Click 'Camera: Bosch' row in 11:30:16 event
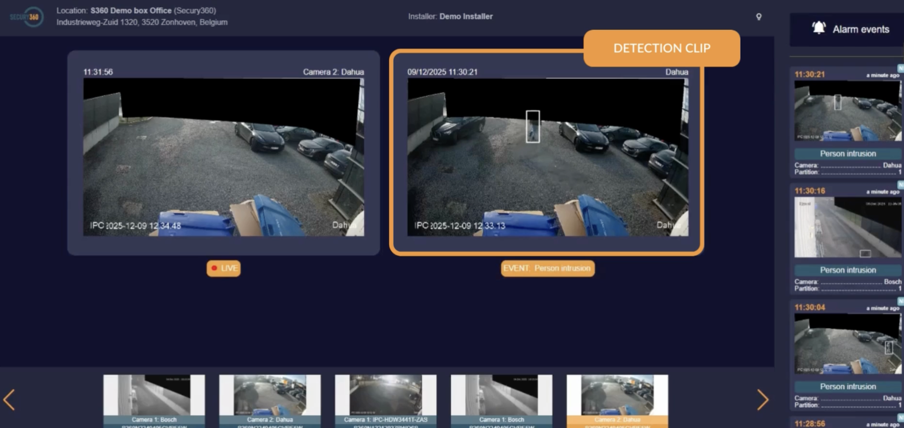The width and height of the screenshot is (904, 428). (848, 282)
